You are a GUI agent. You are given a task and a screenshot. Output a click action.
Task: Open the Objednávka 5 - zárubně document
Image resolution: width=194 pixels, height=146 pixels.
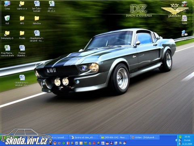(37, 36)
